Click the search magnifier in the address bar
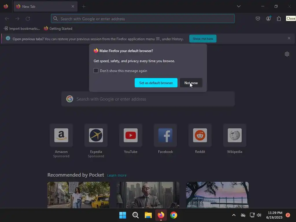 [55, 18]
